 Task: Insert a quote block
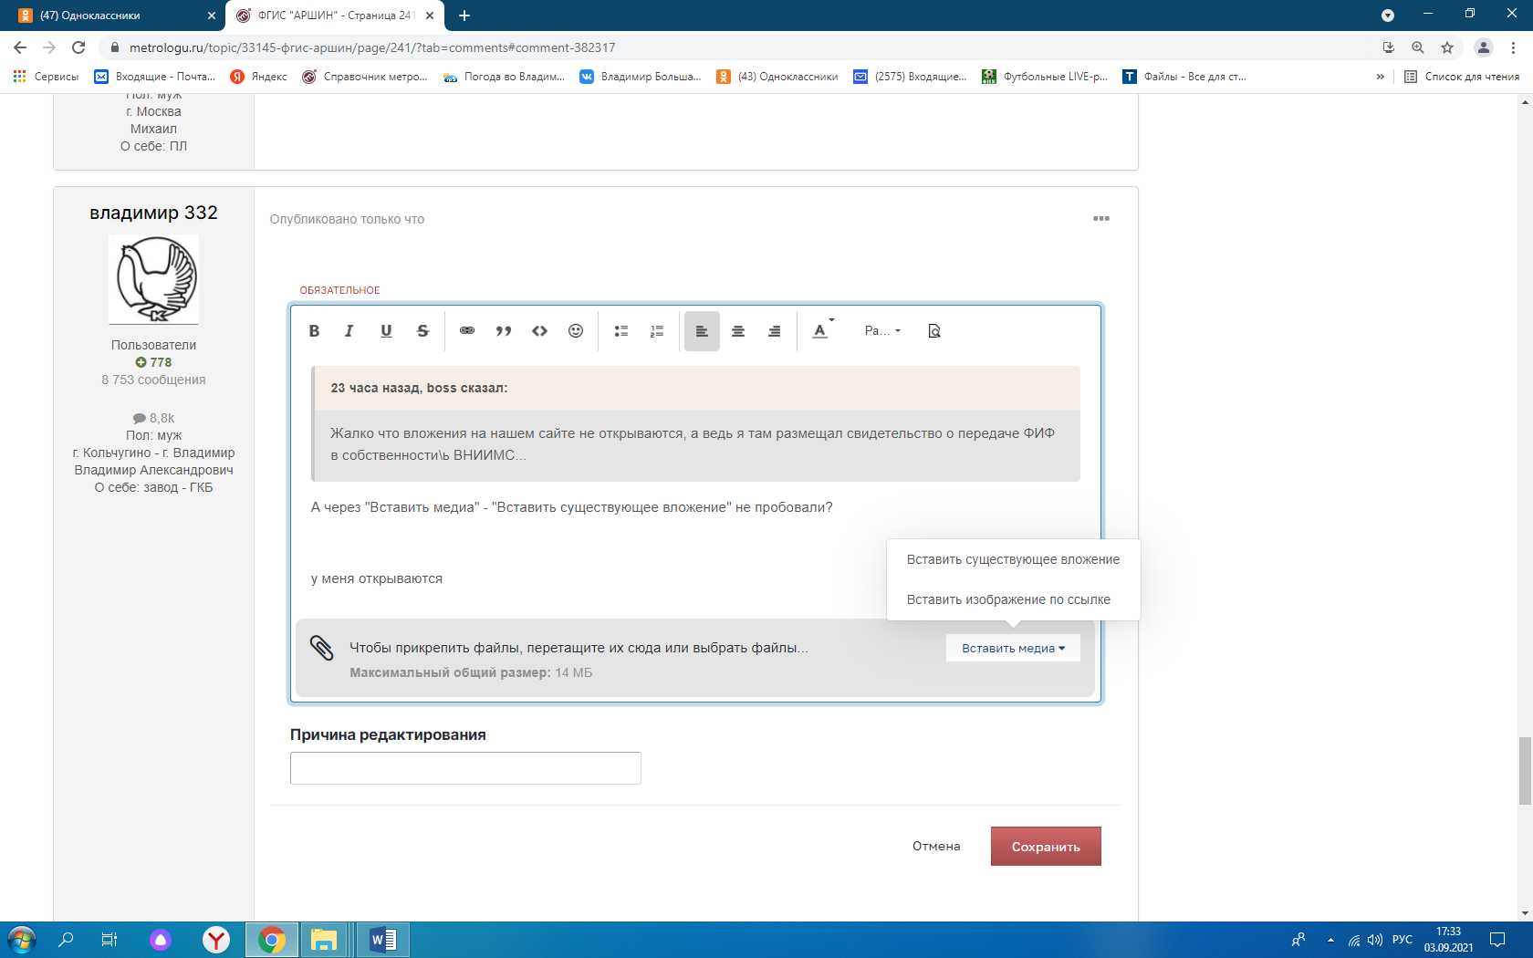504,331
